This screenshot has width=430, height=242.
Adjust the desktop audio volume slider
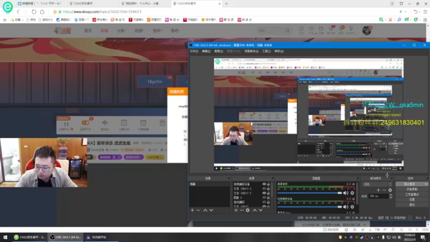[x=310, y=193]
